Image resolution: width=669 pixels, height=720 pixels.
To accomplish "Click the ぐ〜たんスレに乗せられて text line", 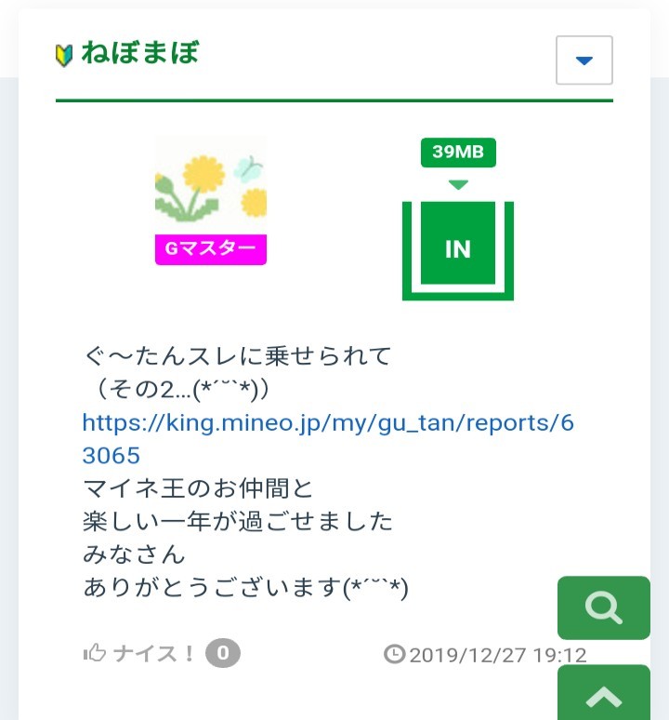I will pos(238,356).
